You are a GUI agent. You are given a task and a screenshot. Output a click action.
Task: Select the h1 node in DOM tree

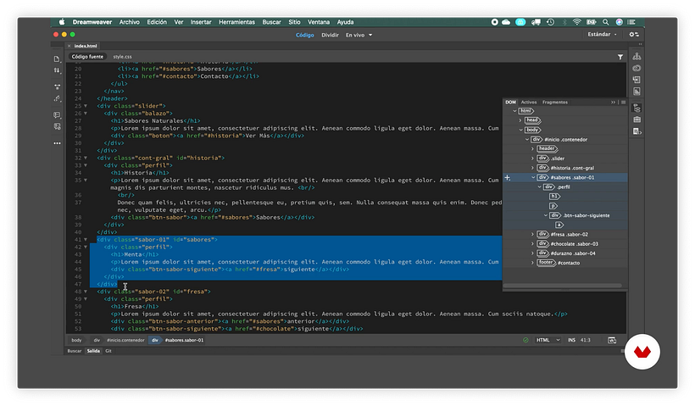(x=554, y=197)
